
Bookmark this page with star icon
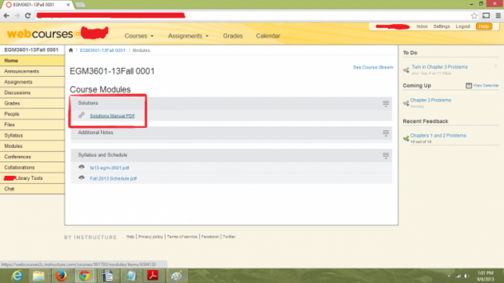pyautogui.click(x=474, y=16)
